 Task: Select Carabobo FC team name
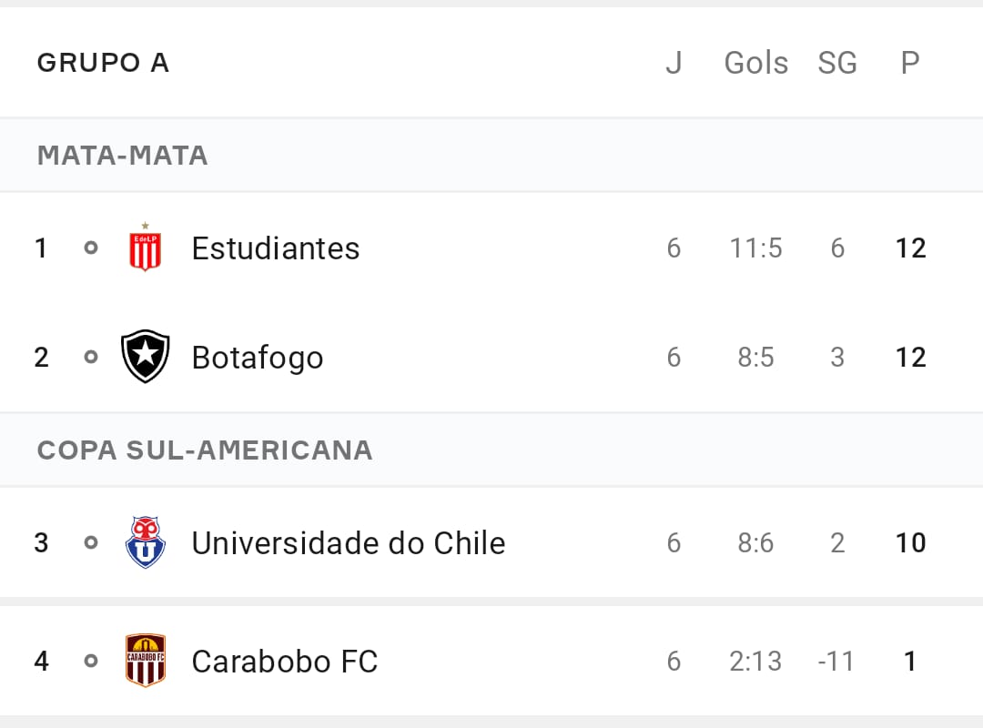coord(285,662)
